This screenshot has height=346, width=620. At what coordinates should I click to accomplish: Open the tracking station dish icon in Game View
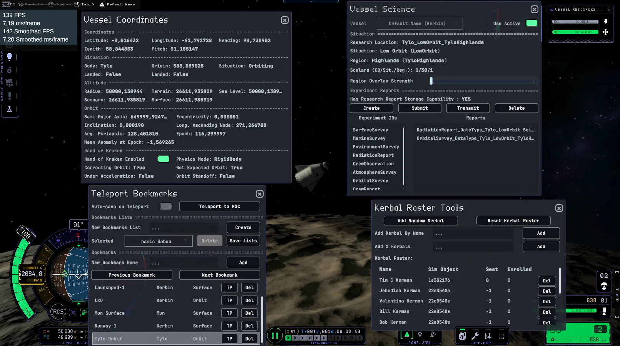433,334
